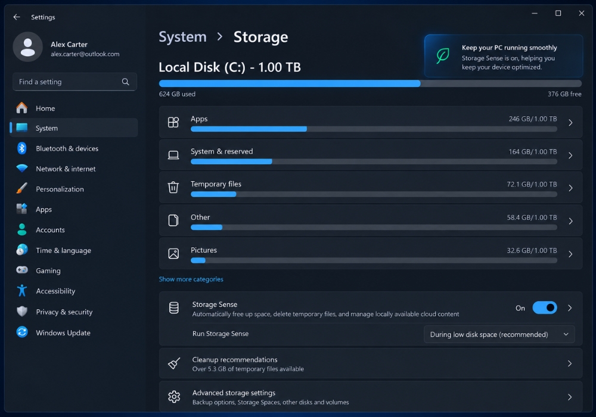Click the Accounts person icon
The height and width of the screenshot is (417, 596).
pos(21,229)
